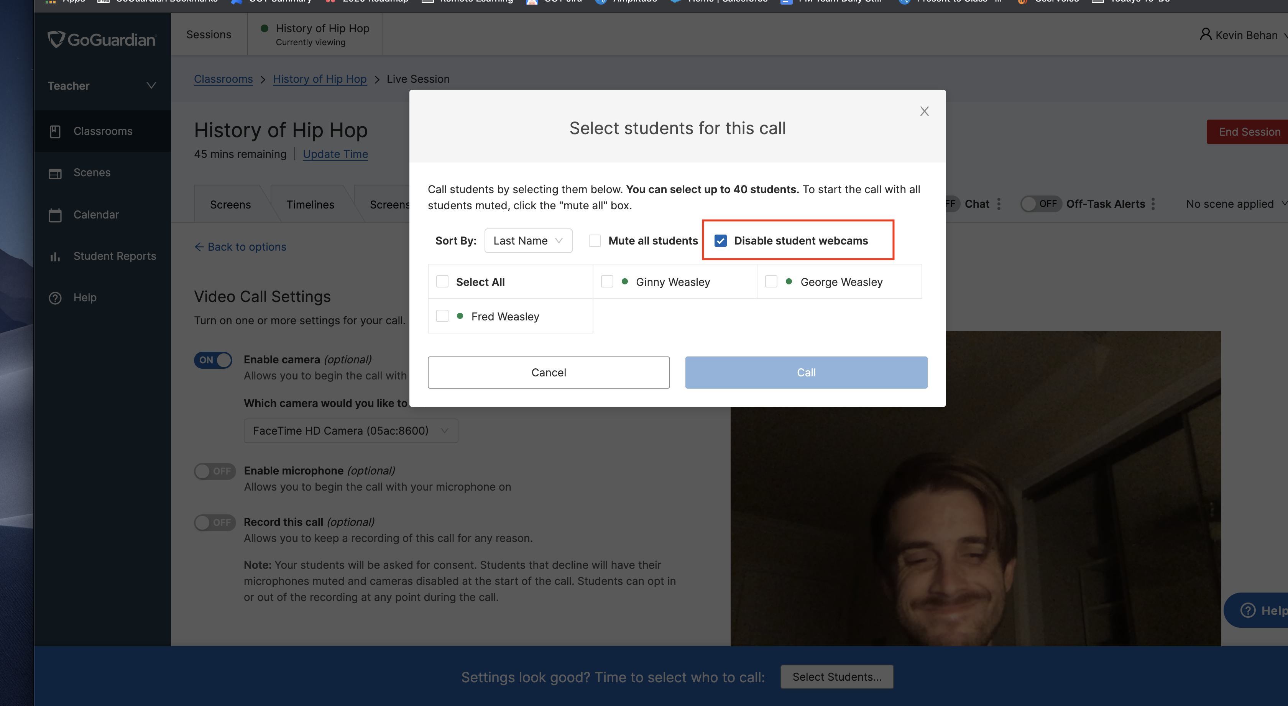Check the Mute all students box
Viewport: 1288px width, 706px height.
pyautogui.click(x=595, y=240)
